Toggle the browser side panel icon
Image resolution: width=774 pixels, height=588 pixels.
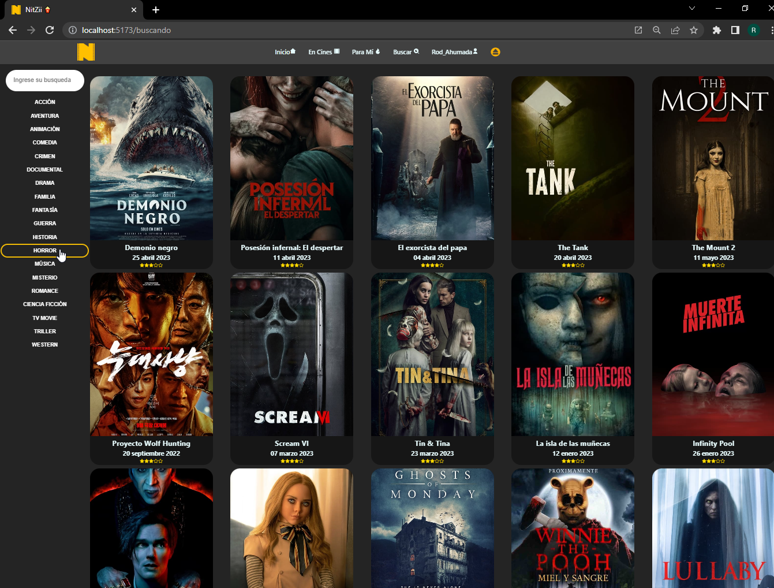(x=735, y=30)
